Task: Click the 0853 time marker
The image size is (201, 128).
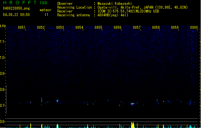Action: 60,28
